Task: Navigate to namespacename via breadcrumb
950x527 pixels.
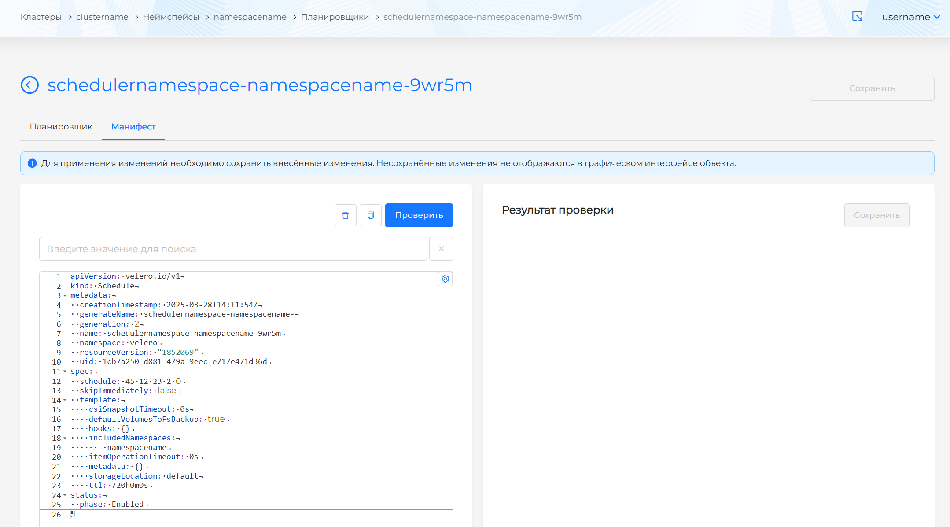Action: click(250, 17)
